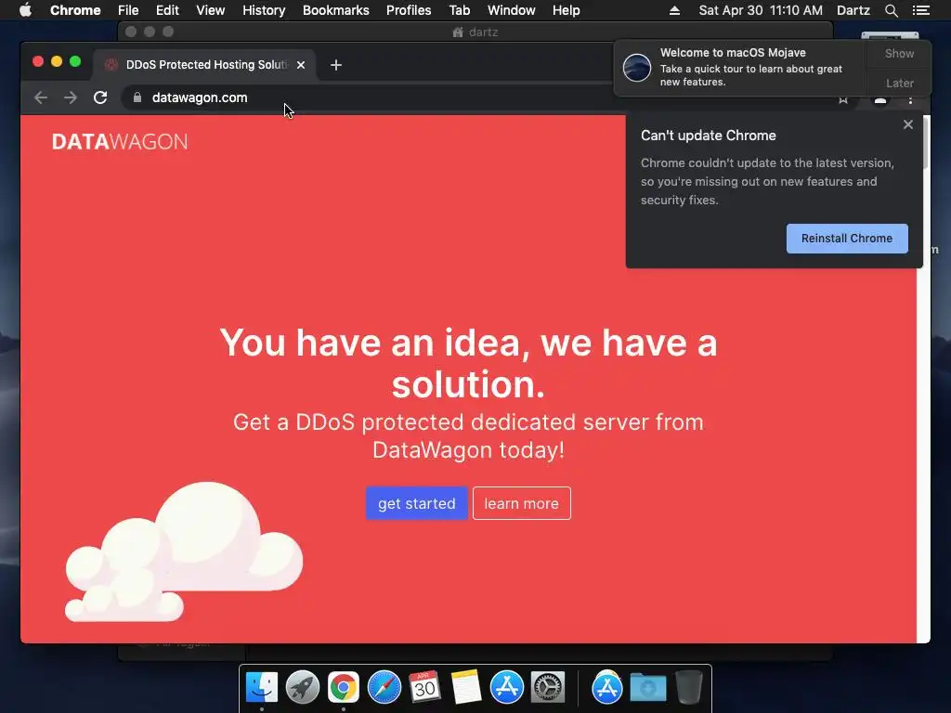This screenshot has width=951, height=713.
Task: Open System Preferences gear in Dock
Action: pos(548,688)
